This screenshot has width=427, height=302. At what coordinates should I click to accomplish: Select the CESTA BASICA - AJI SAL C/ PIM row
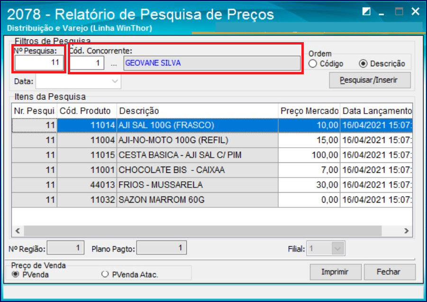[x=212, y=155]
